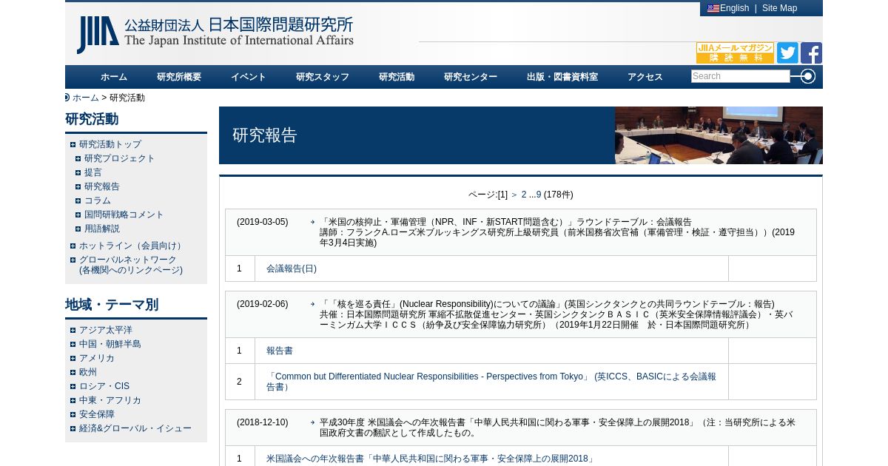Go to last page 9 of results
Viewport: 888px width, 466px height.
point(539,195)
